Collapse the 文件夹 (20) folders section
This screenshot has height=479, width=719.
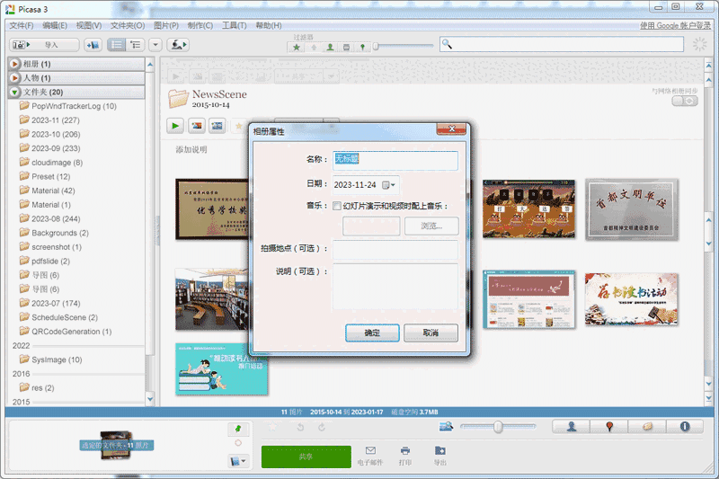pyautogui.click(x=14, y=93)
